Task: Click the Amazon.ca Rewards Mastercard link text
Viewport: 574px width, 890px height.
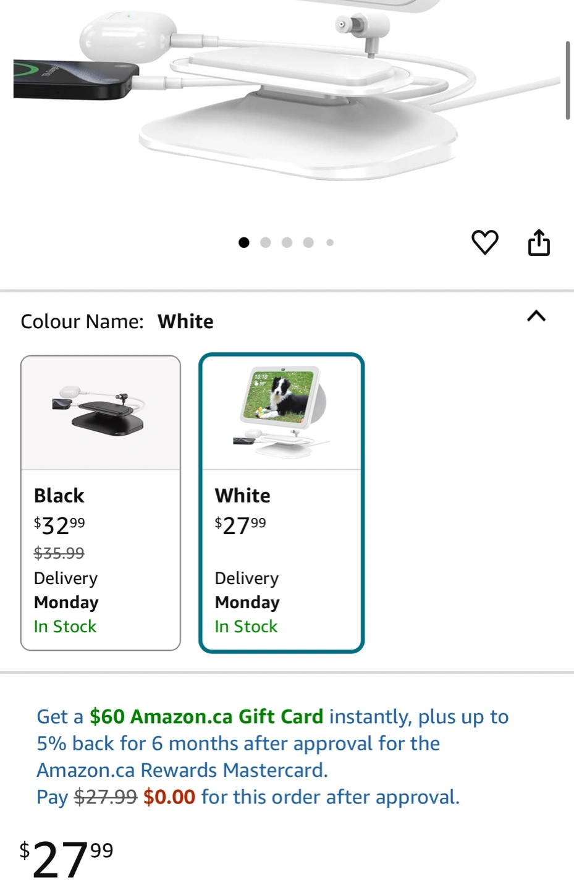Action: (182, 771)
